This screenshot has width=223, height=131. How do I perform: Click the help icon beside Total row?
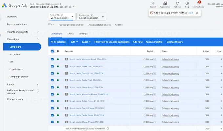pos(108,129)
